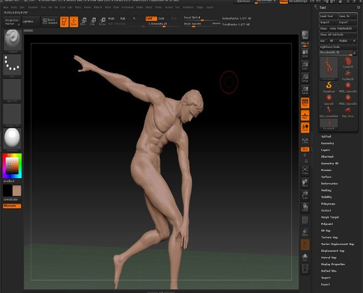Activate the Draw mode button
Screen dimensions: 363x293
pyautogui.click(x=74, y=21)
